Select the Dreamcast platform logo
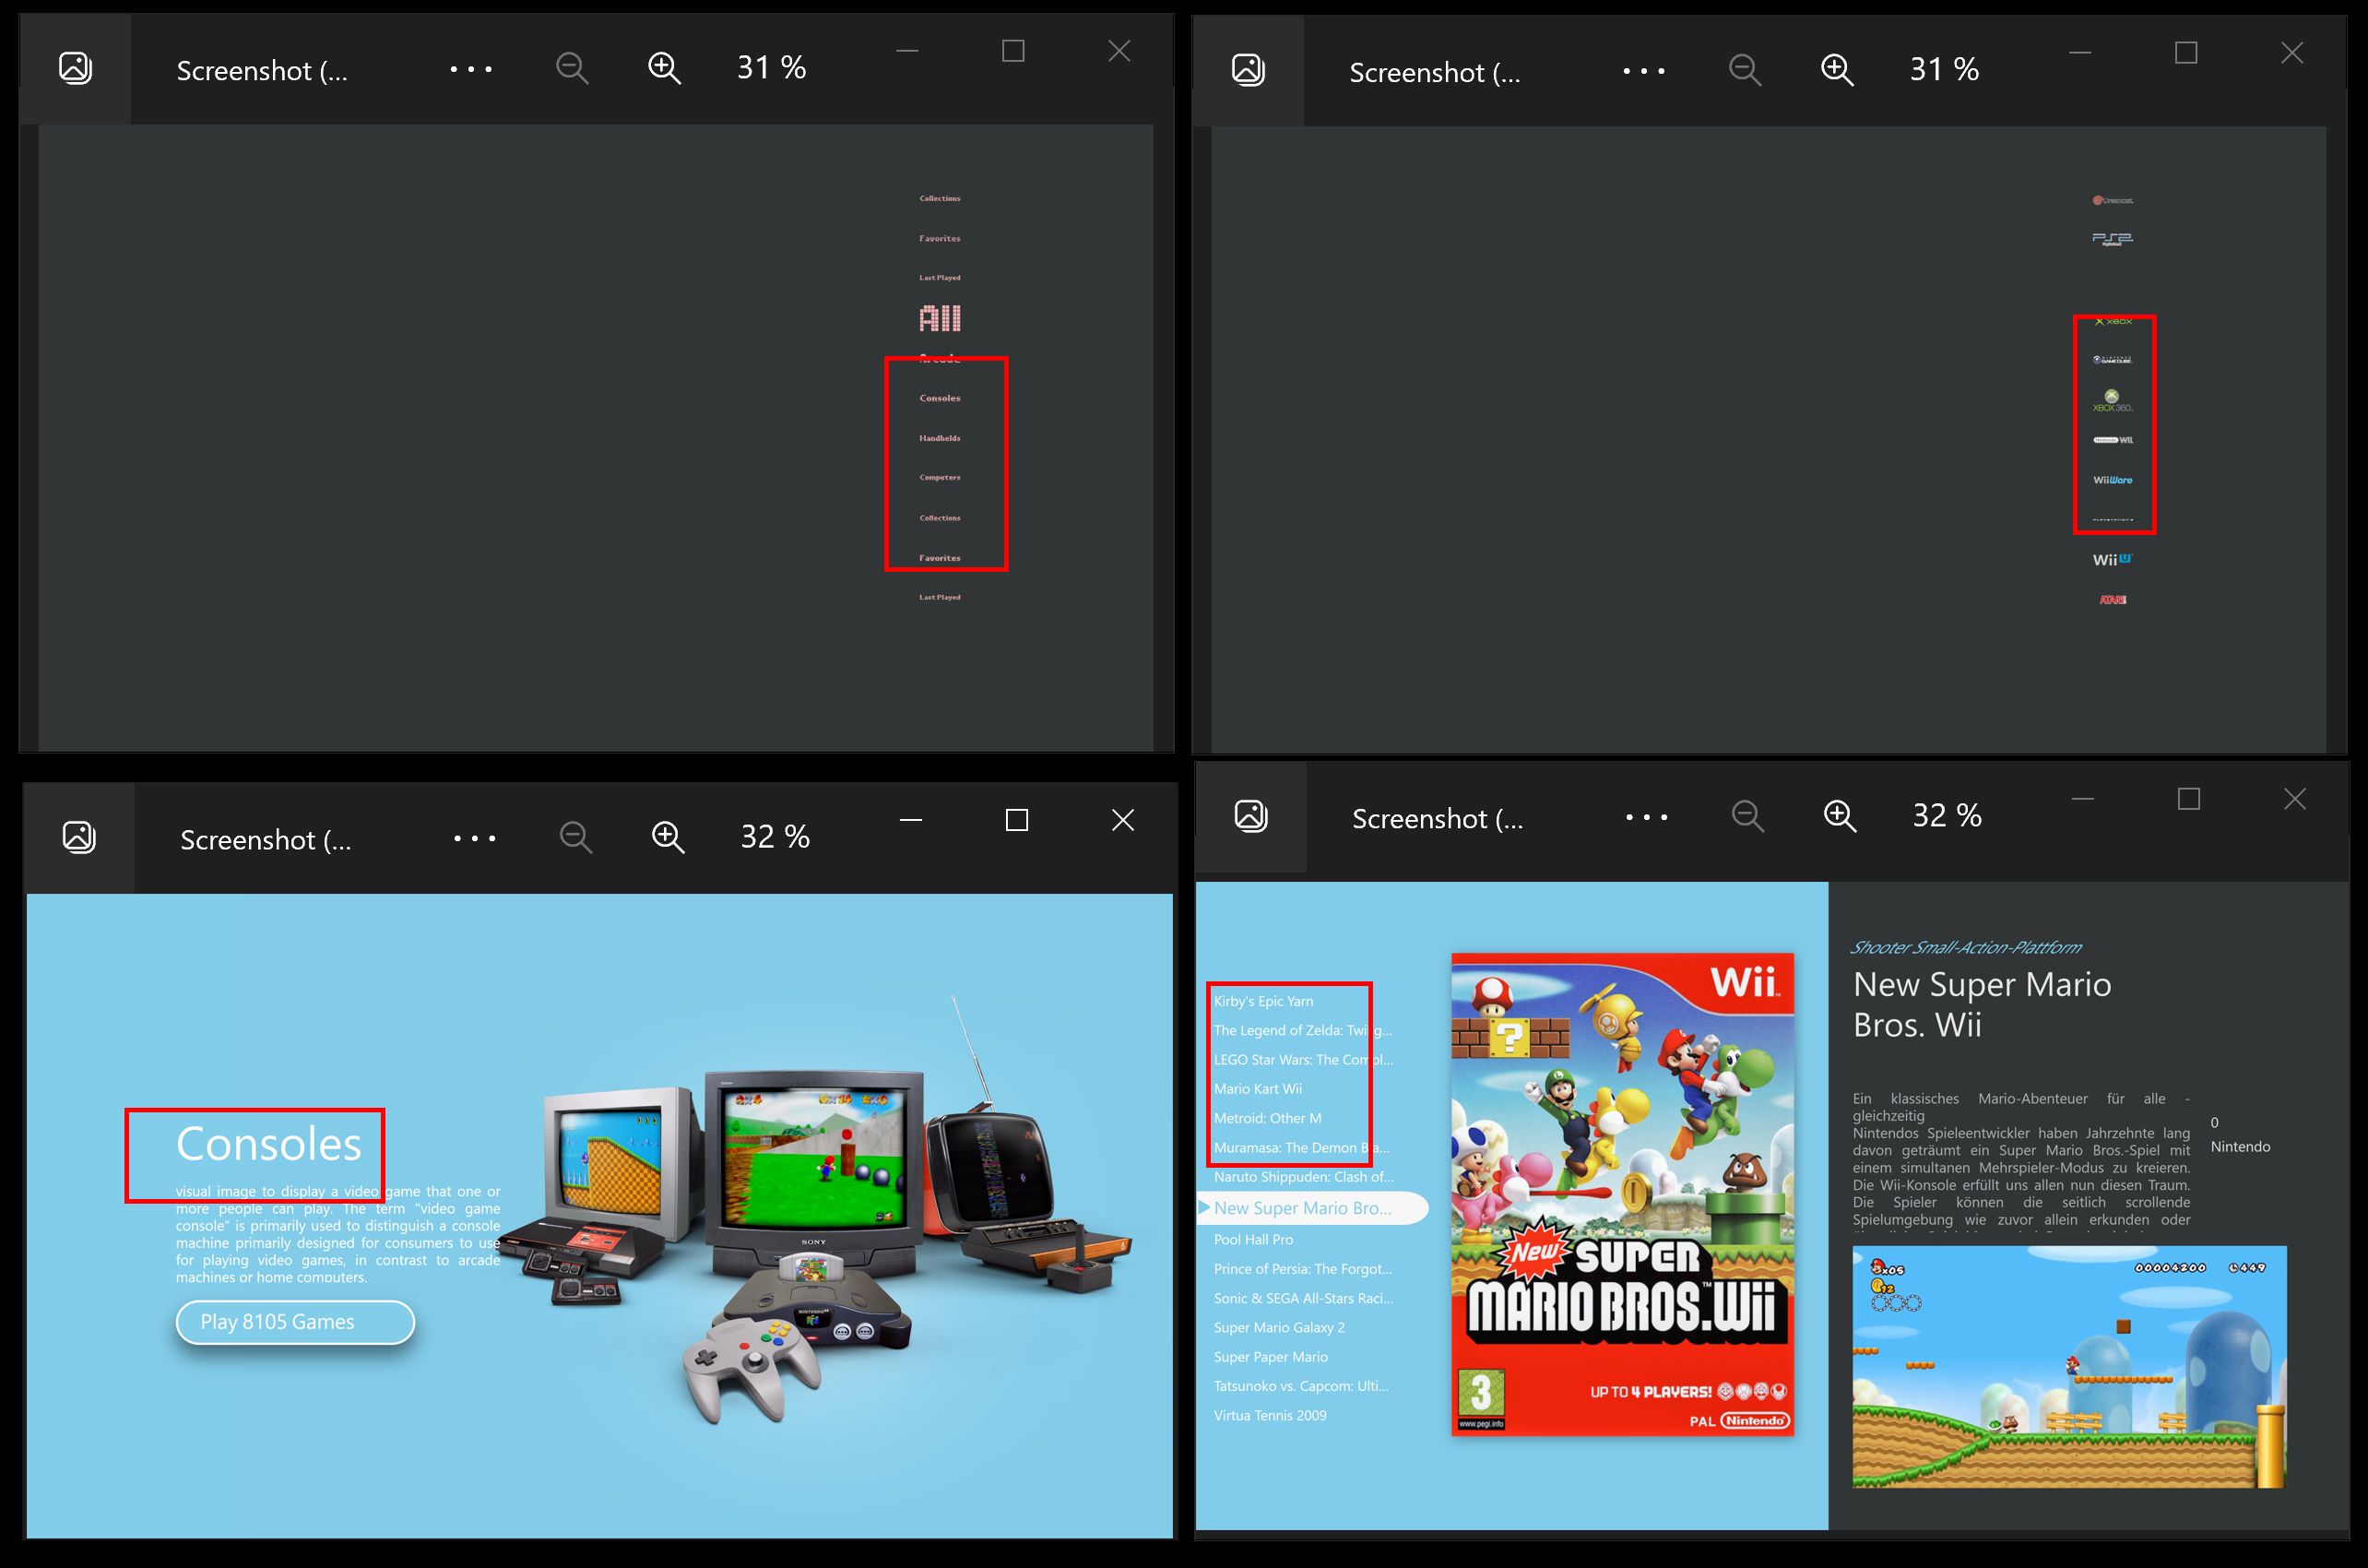This screenshot has width=2368, height=1568. tap(2112, 200)
